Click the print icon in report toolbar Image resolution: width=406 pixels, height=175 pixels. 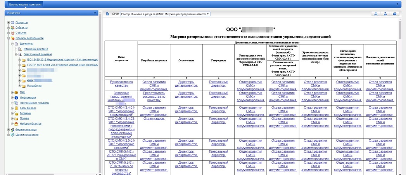394,14
